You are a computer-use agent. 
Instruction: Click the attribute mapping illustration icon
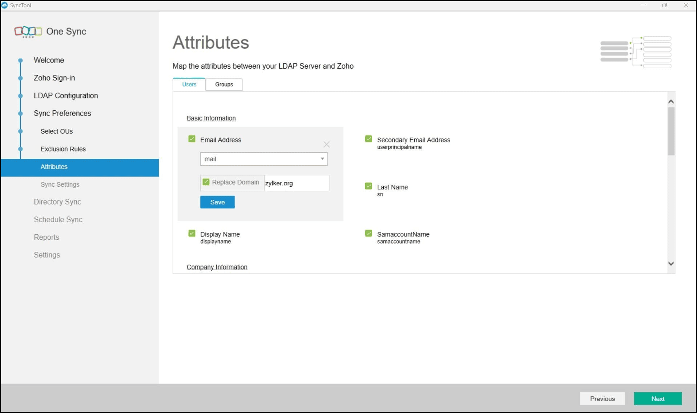(636, 52)
